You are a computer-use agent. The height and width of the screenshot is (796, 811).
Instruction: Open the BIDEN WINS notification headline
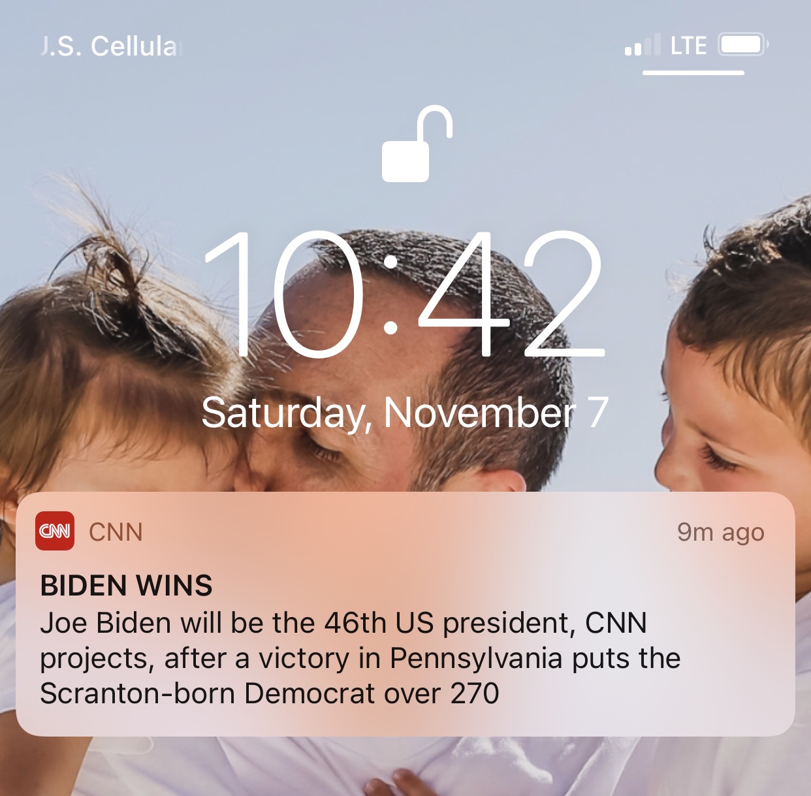click(x=127, y=586)
